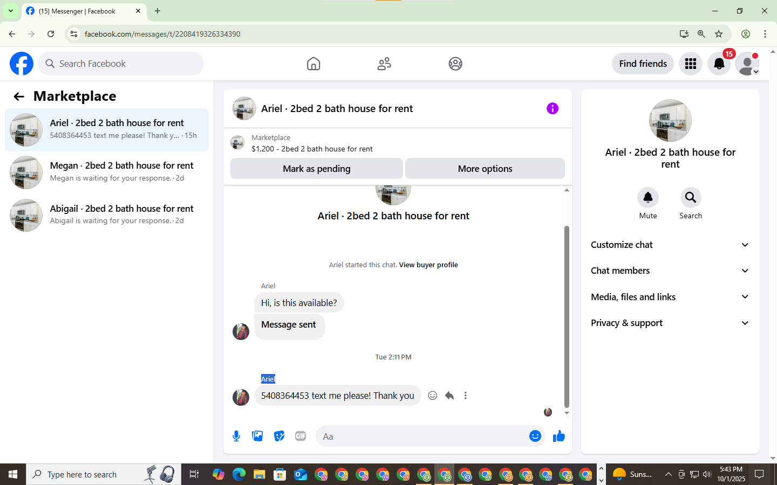
Task: Open the Friends icon in top navigation
Action: tap(384, 64)
